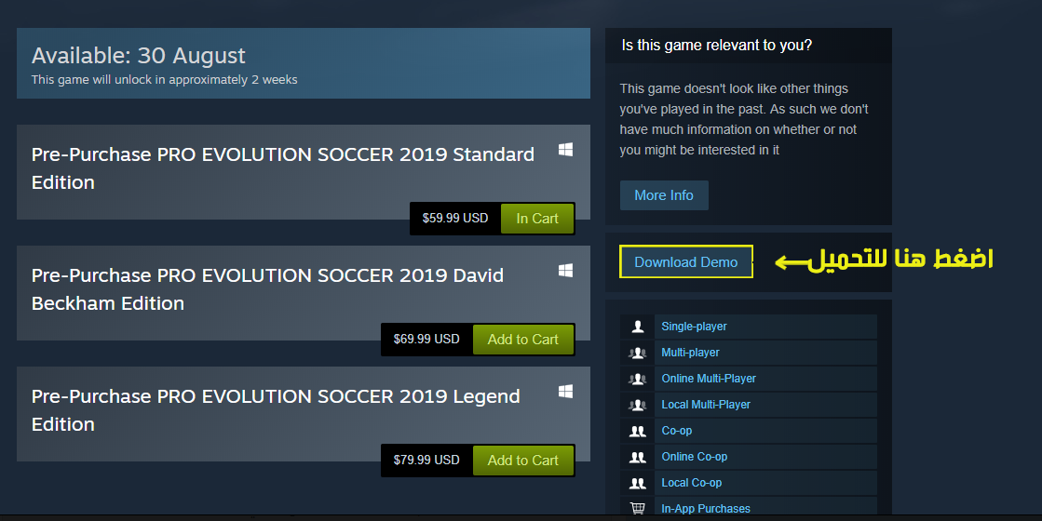Follow the In-App Purchases link
The height and width of the screenshot is (521, 1042).
pos(706,508)
